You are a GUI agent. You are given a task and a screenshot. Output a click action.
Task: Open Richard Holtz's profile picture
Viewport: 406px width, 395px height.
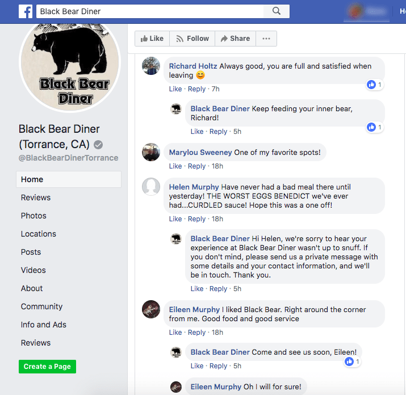tap(151, 66)
